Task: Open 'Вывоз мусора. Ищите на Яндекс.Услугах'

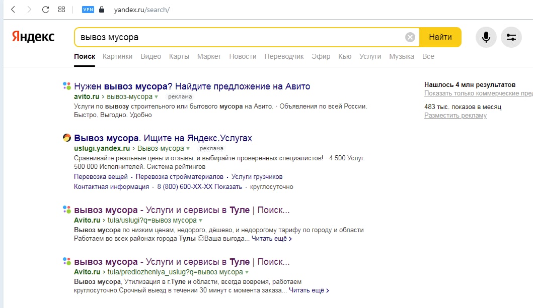Action: pyautogui.click(x=163, y=138)
